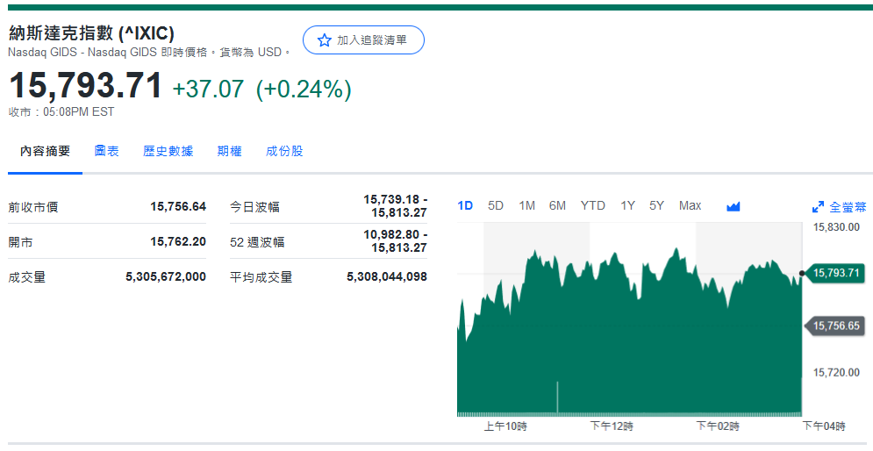Select the 內容摘要 tab

tap(46, 151)
